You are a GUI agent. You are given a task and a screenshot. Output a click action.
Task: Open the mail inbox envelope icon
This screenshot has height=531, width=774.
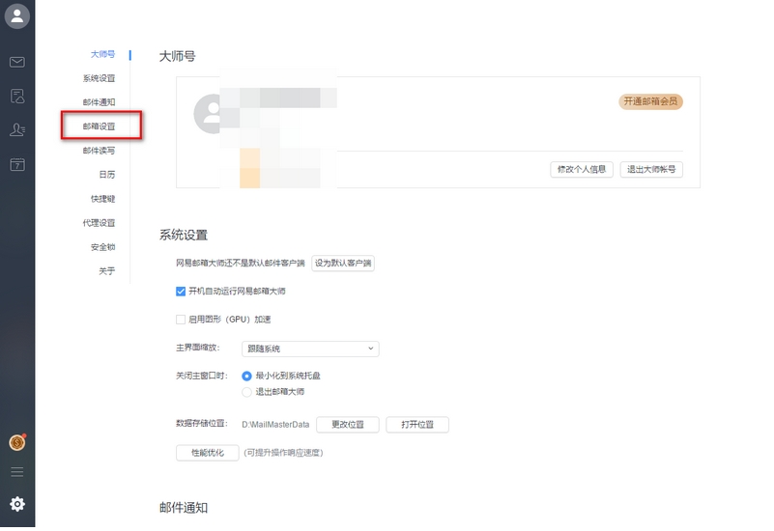click(17, 62)
